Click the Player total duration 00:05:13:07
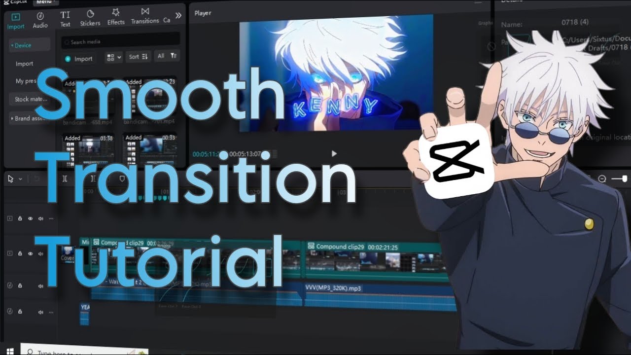631x355 pixels. click(245, 154)
